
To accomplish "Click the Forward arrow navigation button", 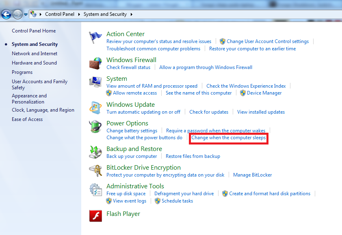I will 17,15.
